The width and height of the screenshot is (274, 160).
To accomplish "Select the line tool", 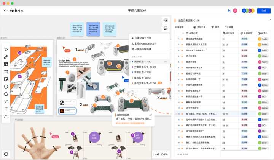I will 6,101.
